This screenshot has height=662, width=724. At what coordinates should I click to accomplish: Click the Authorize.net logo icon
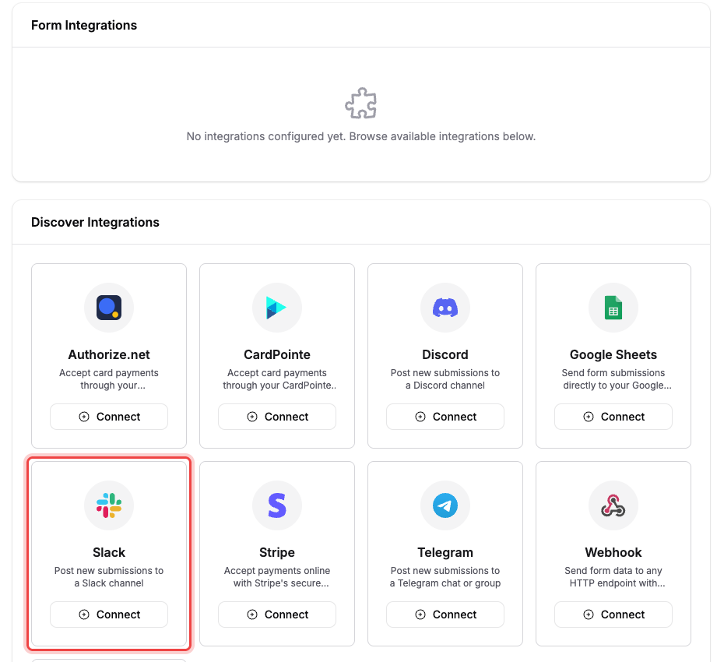tap(109, 308)
